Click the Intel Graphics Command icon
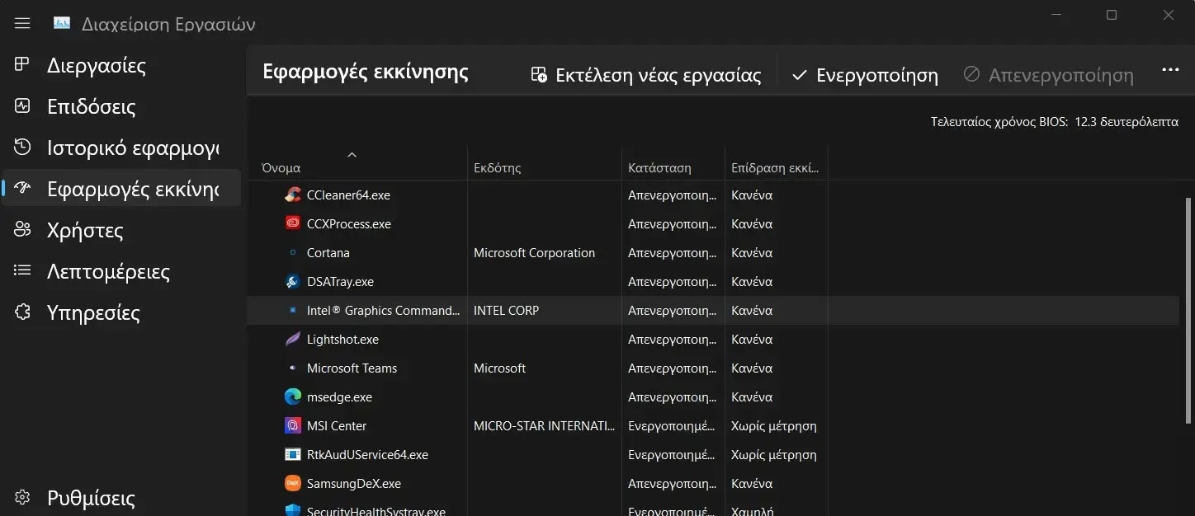Image resolution: width=1195 pixels, height=516 pixels. tap(292, 311)
